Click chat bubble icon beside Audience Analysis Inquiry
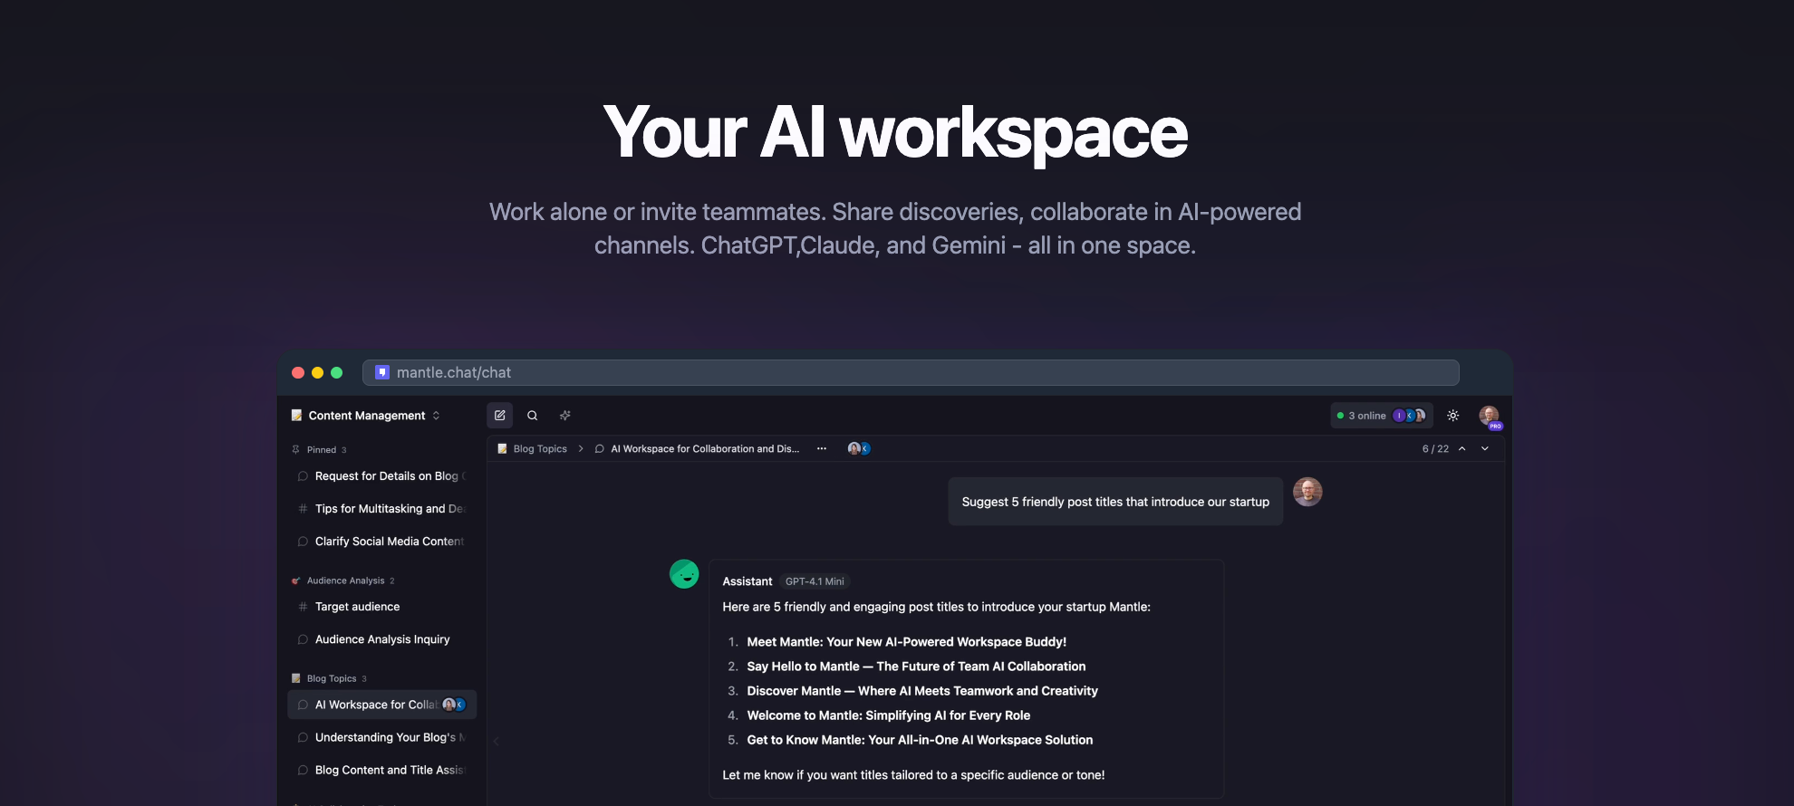 [303, 639]
